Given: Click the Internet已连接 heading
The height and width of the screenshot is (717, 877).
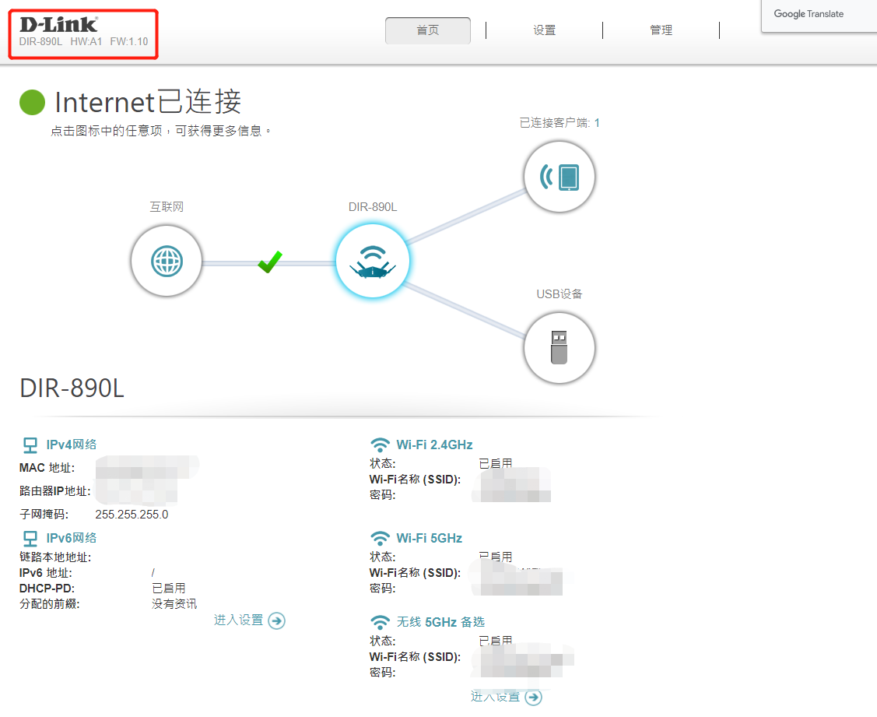Looking at the screenshot, I should pyautogui.click(x=148, y=102).
